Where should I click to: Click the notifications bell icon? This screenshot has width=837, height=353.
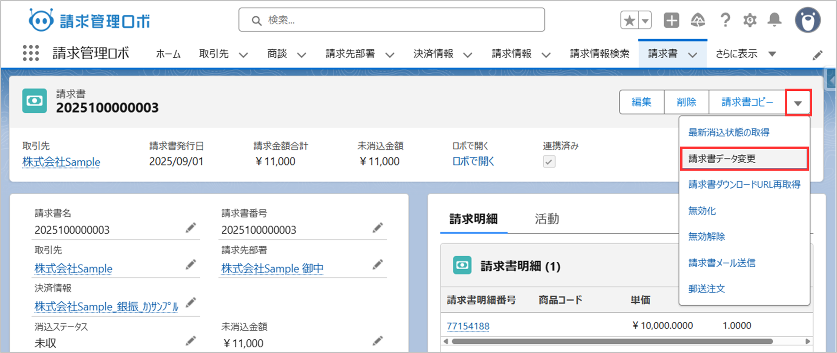[x=774, y=20]
